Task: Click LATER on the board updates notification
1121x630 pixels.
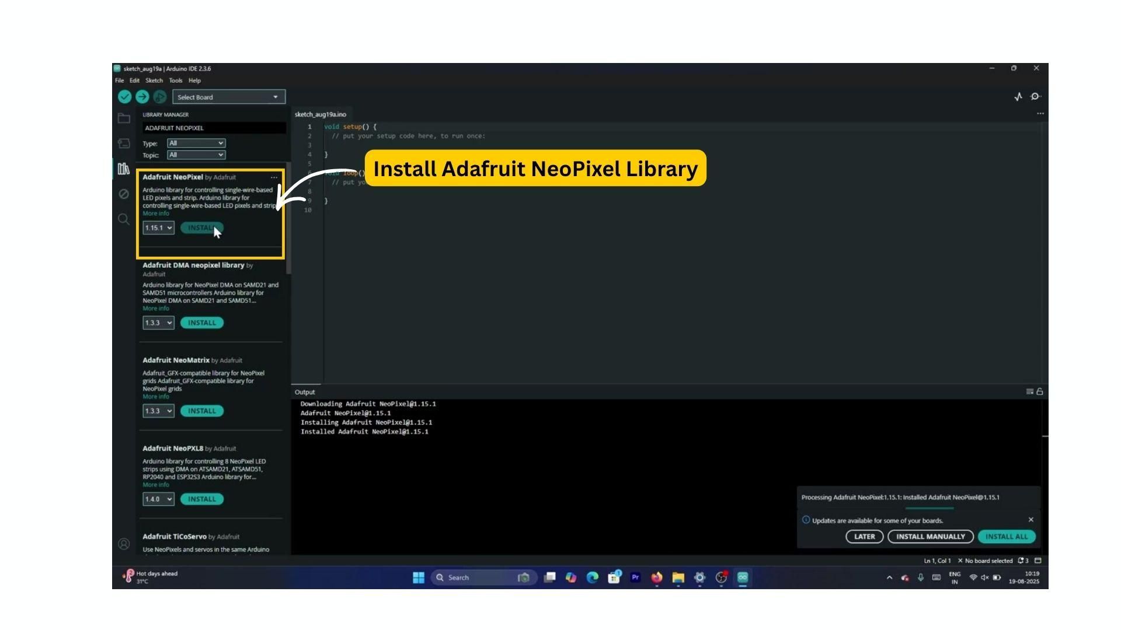Action: pos(864,537)
